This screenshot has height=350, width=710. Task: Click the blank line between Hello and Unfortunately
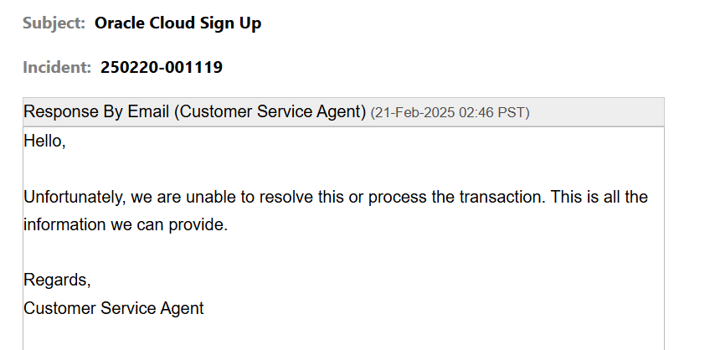point(343,169)
